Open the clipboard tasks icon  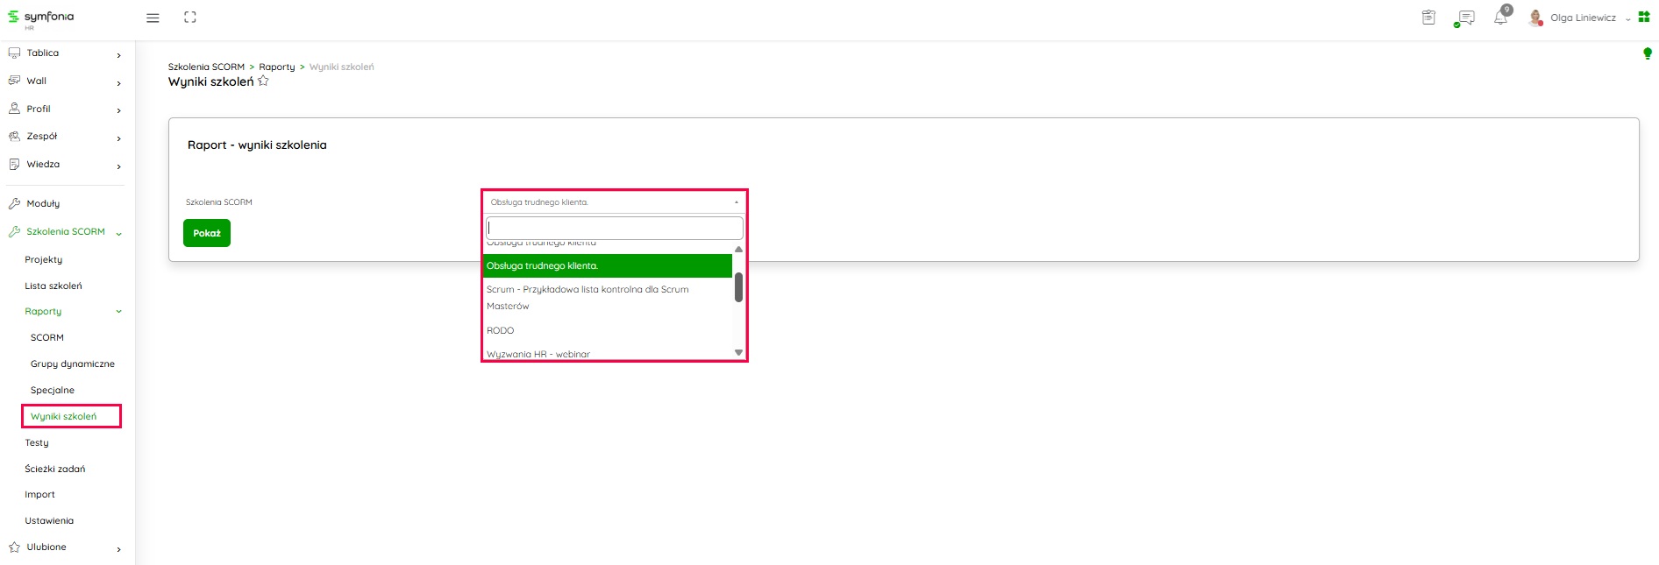[x=1428, y=18]
